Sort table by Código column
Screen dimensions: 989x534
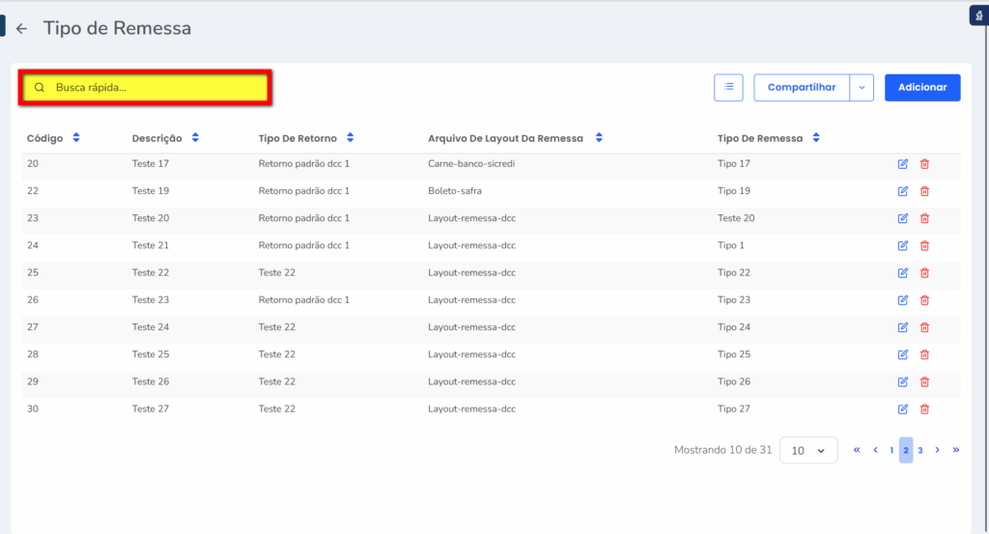coord(76,138)
